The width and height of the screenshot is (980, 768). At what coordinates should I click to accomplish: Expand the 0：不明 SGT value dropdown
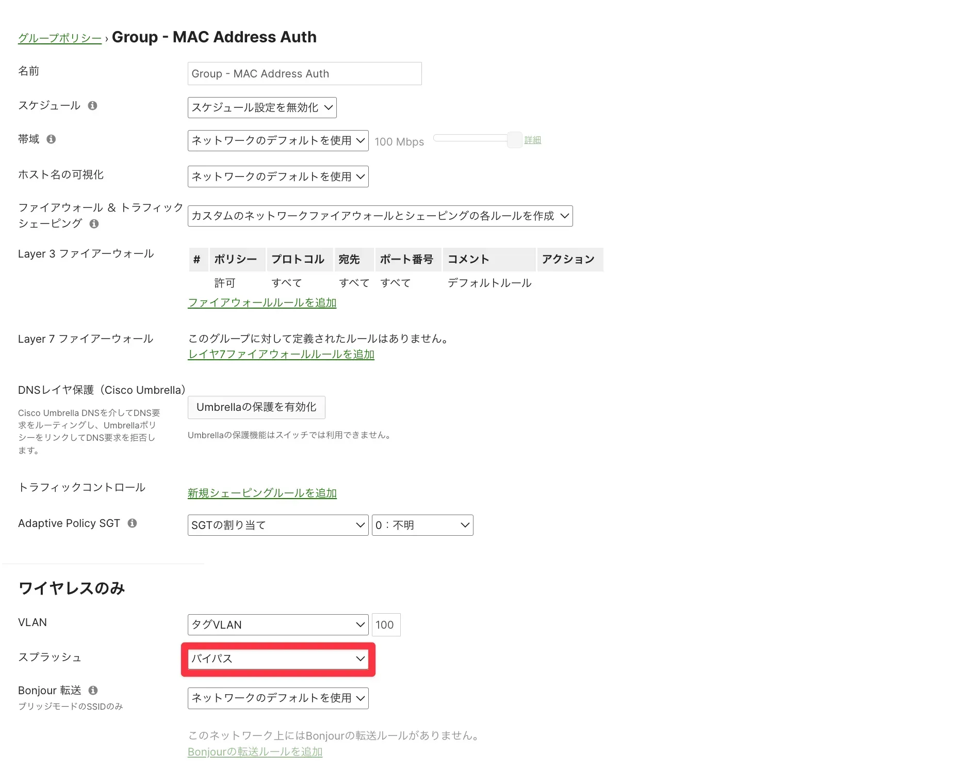pyautogui.click(x=422, y=525)
